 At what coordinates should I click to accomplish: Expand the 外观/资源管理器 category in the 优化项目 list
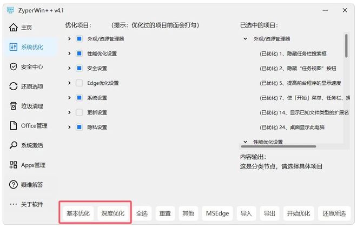tap(69, 39)
